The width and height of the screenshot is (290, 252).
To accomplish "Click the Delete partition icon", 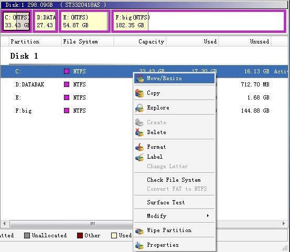I will click(x=139, y=132).
